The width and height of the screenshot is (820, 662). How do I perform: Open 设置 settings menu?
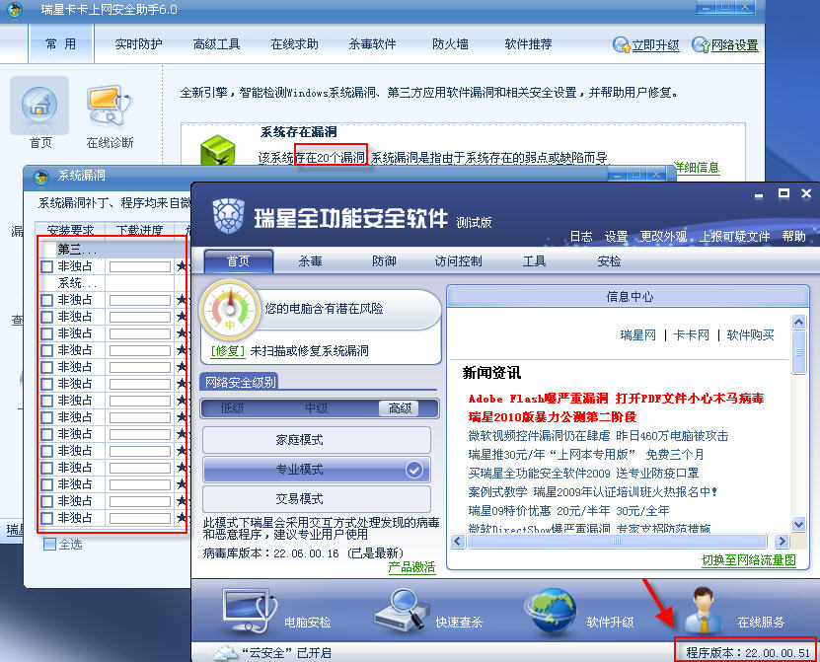click(x=616, y=237)
